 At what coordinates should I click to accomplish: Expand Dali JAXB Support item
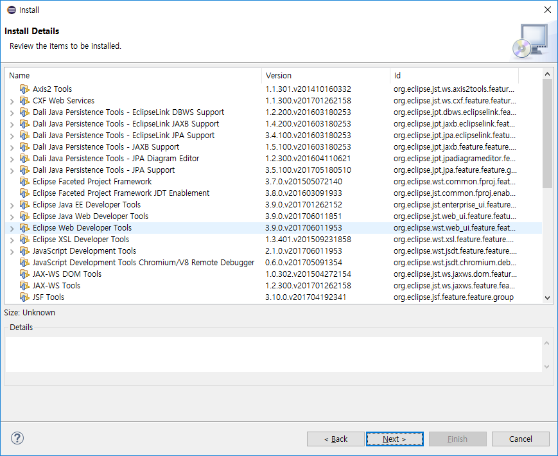pos(12,148)
